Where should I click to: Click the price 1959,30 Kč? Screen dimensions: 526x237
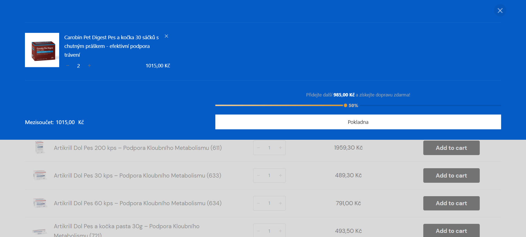click(348, 148)
